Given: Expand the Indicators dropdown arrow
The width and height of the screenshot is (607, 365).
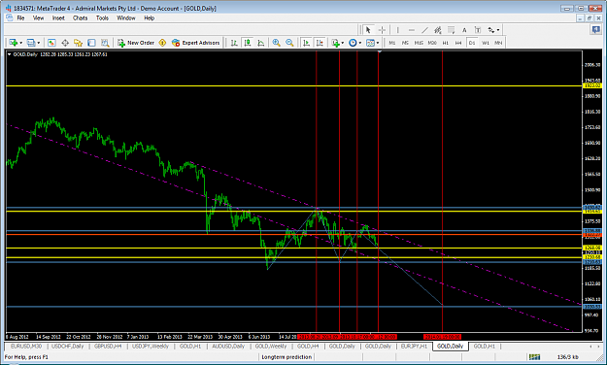Looking at the screenshot, I should coord(343,43).
